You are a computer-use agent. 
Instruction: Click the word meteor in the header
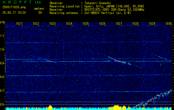coord(39,9)
